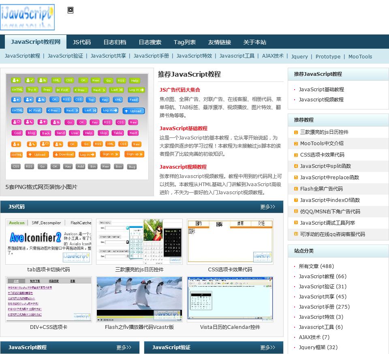
Task: Click the number 9 rank icon
Action: [296, 223]
